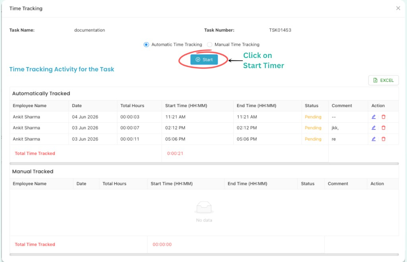Click the 11:21 AM start time cell
Screen dimensions: 407x262
[x=175, y=117]
